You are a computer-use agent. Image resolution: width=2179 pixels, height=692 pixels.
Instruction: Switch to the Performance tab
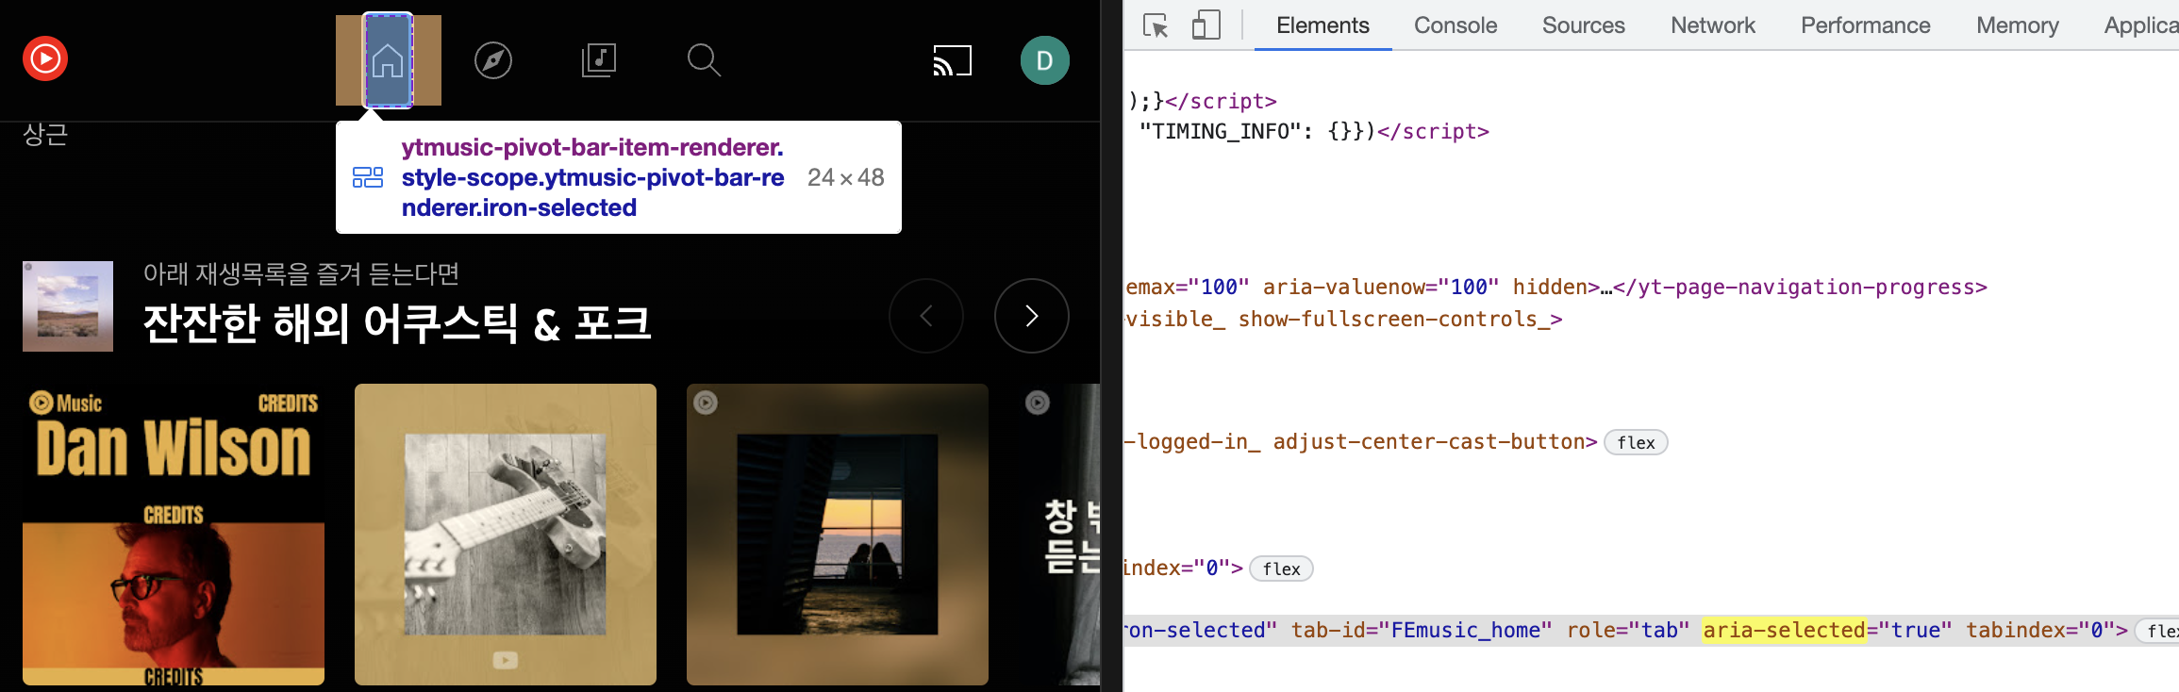[1866, 25]
